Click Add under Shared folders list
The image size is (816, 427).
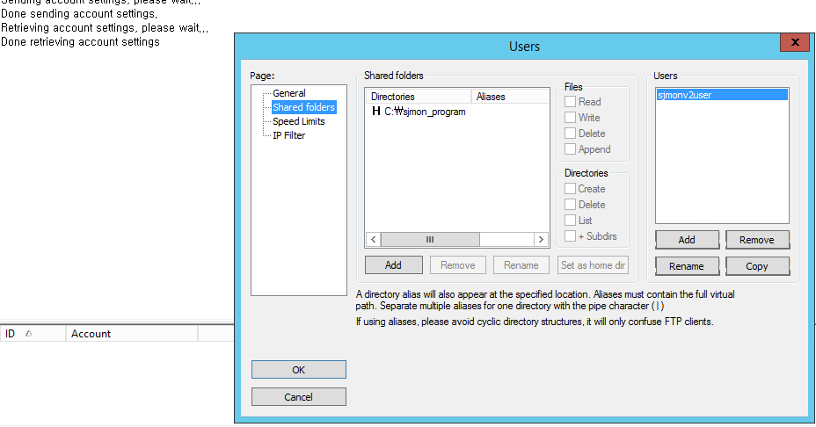pyautogui.click(x=393, y=265)
